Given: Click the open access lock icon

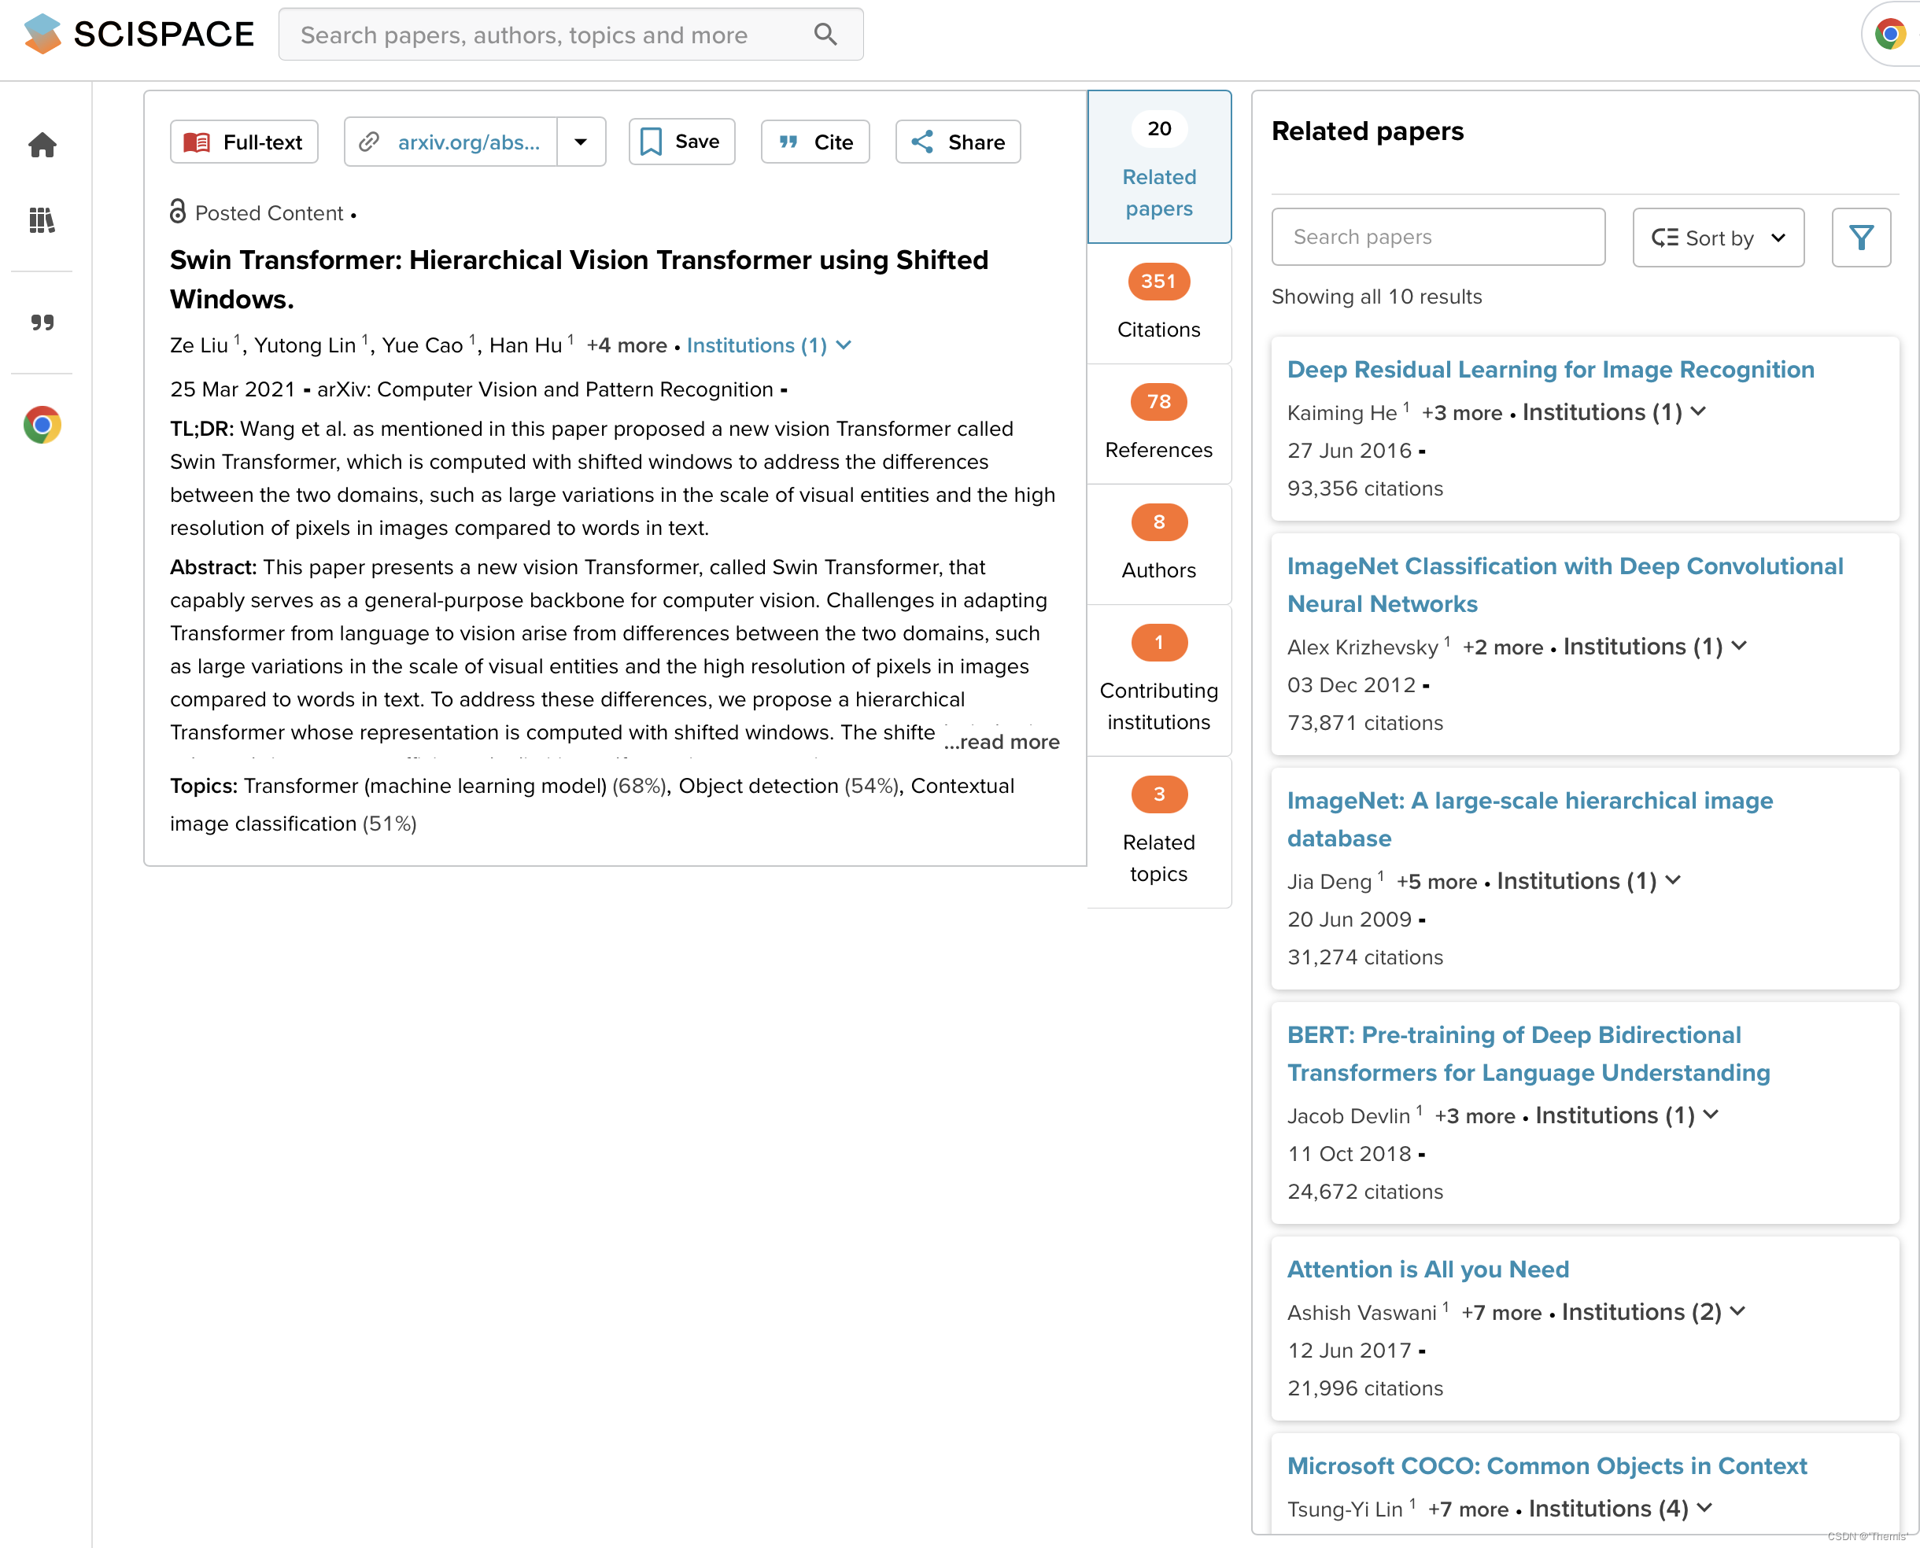Looking at the screenshot, I should [x=178, y=212].
